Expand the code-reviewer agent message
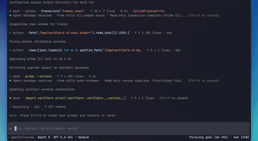 (x=204, y=80)
